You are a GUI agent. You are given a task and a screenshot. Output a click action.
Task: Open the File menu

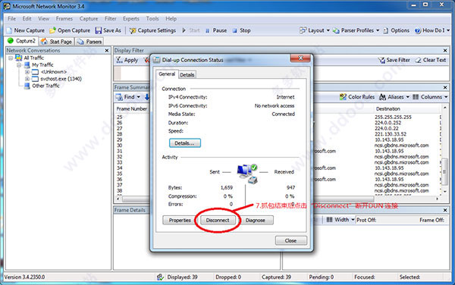(x=11, y=18)
